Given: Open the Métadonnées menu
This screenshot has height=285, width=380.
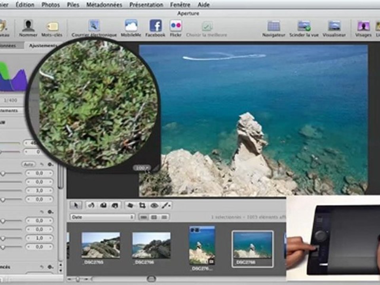Looking at the screenshot, I should (104, 5).
